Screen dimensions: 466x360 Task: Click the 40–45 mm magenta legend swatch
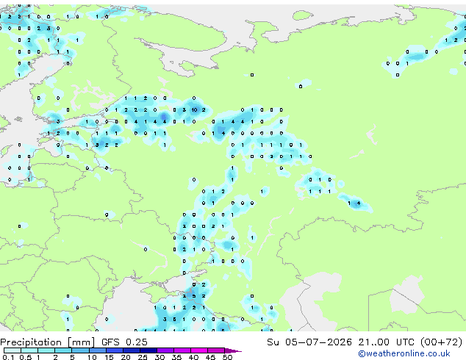click(198, 350)
